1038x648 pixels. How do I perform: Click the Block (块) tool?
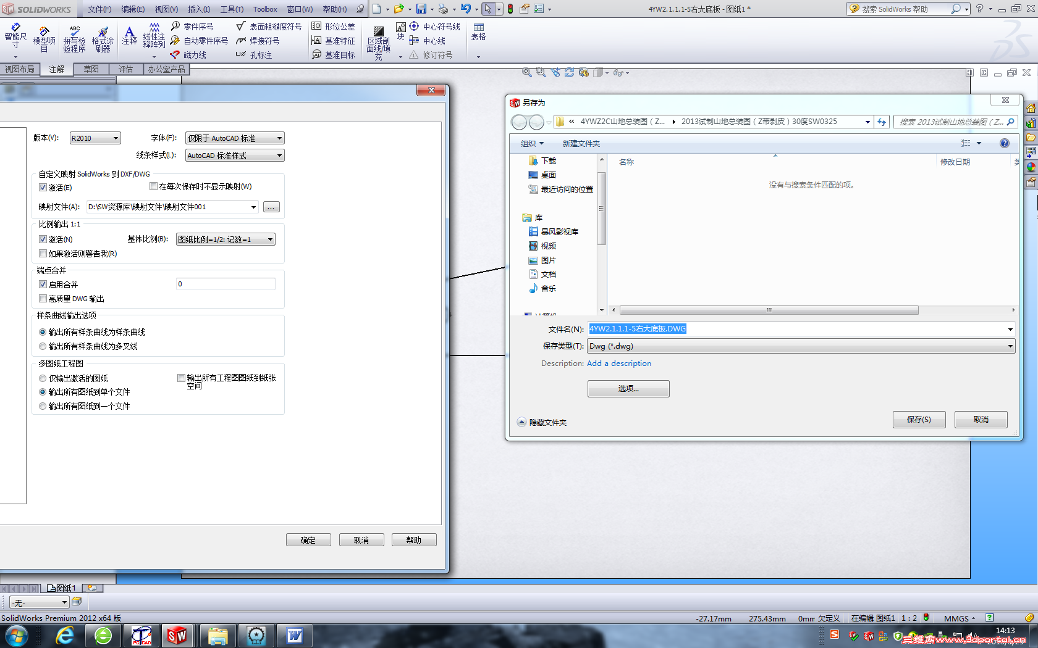[x=400, y=31]
